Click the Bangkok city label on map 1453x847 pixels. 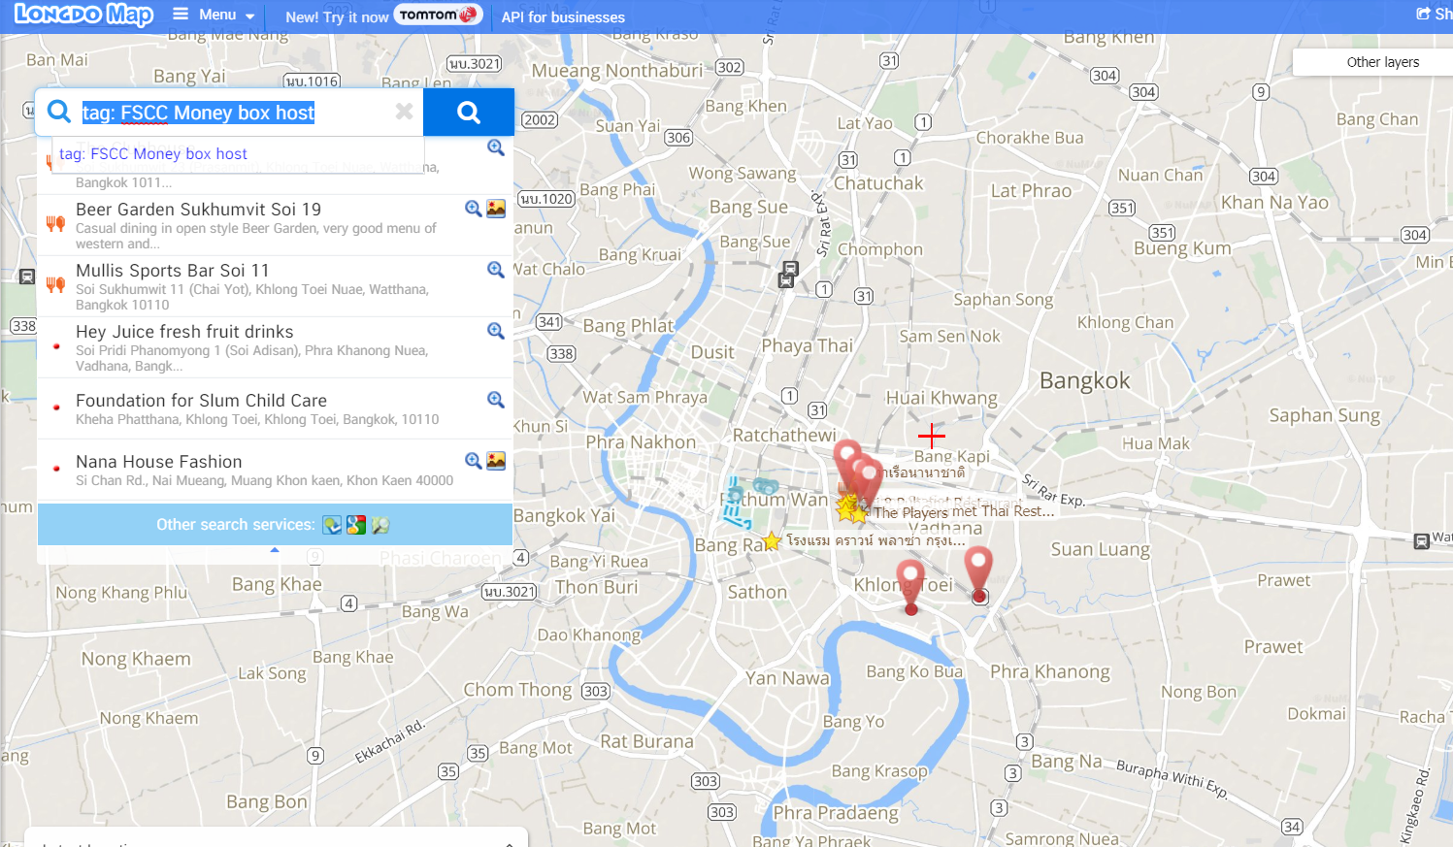point(1085,380)
